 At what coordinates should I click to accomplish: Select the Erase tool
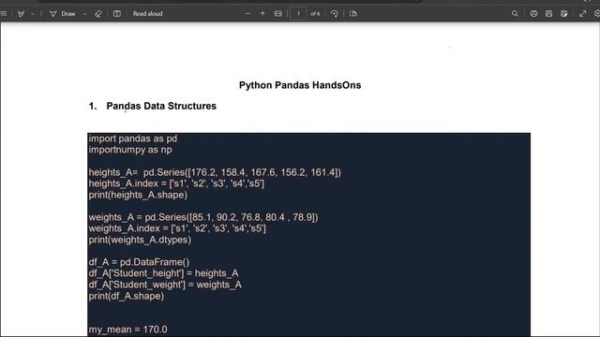coord(98,14)
